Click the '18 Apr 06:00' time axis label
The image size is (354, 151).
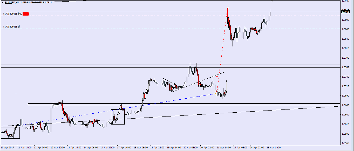(x=141, y=147)
